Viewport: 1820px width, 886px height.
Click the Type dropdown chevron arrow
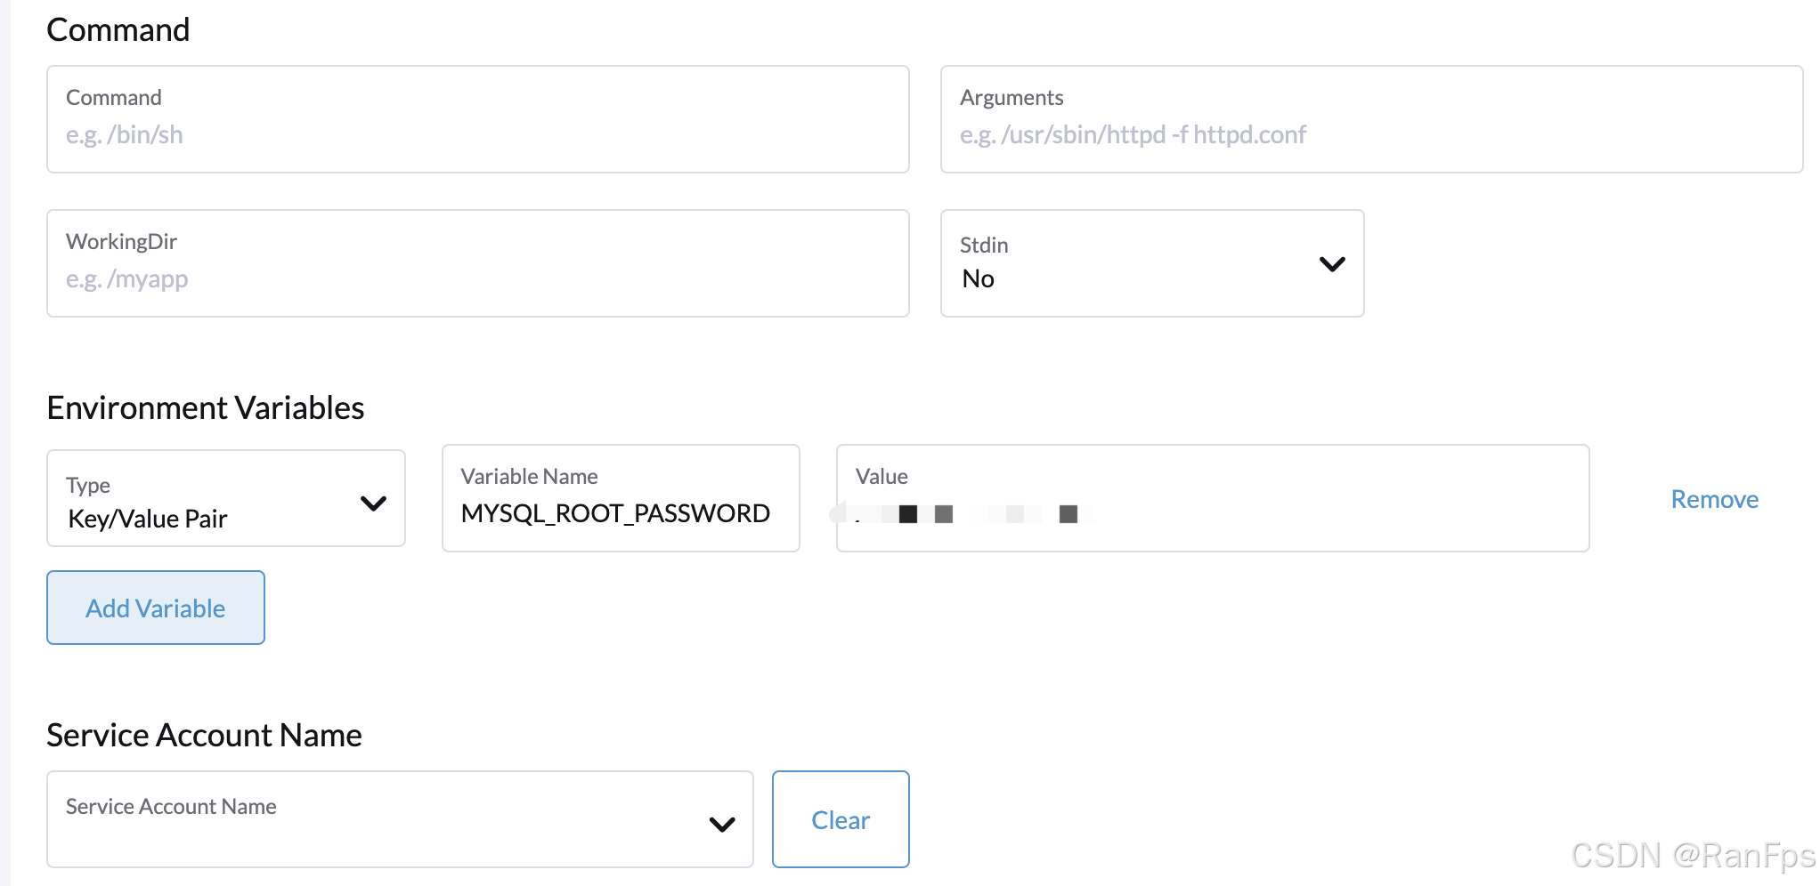click(373, 503)
